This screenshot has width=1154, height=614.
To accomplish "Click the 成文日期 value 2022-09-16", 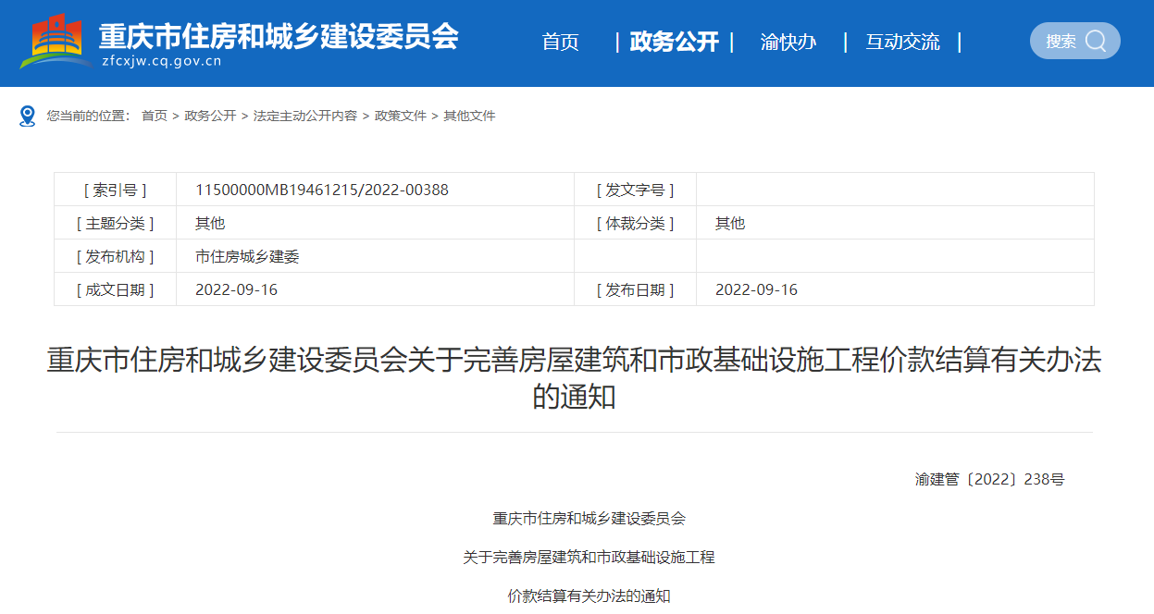I will 237,289.
